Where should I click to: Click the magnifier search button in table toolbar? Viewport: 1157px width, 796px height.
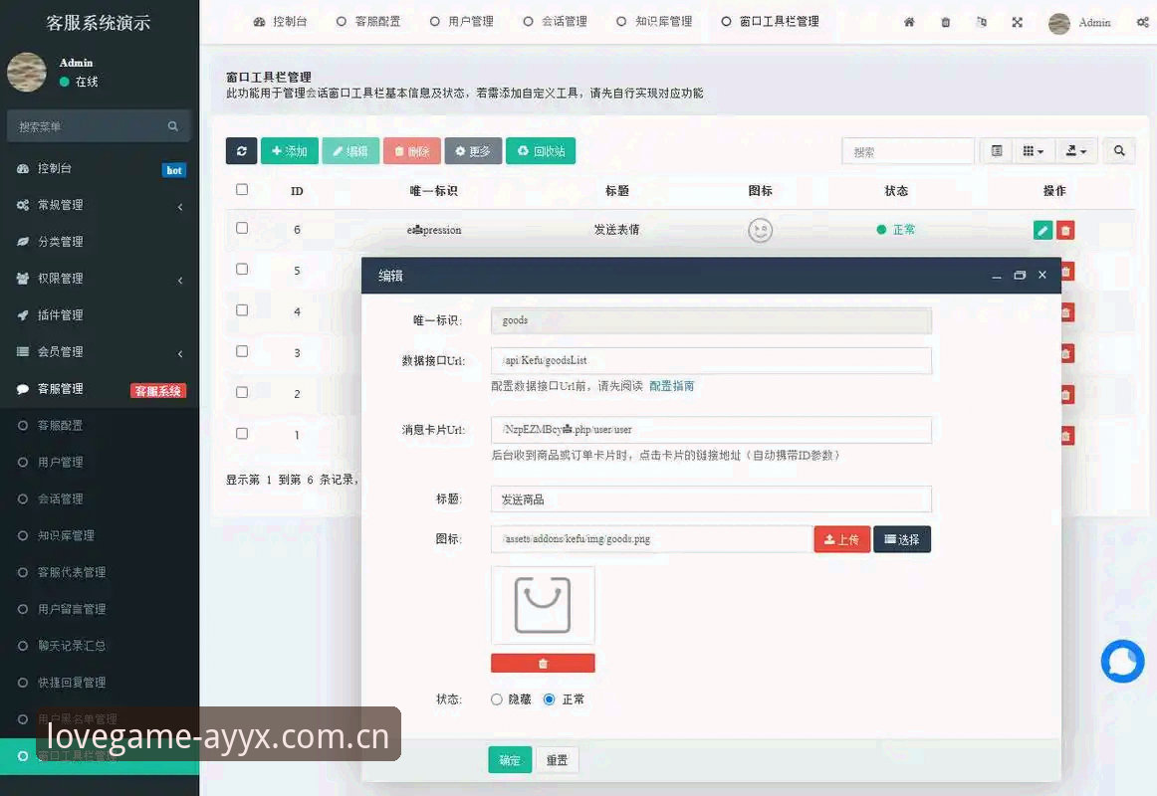1119,151
